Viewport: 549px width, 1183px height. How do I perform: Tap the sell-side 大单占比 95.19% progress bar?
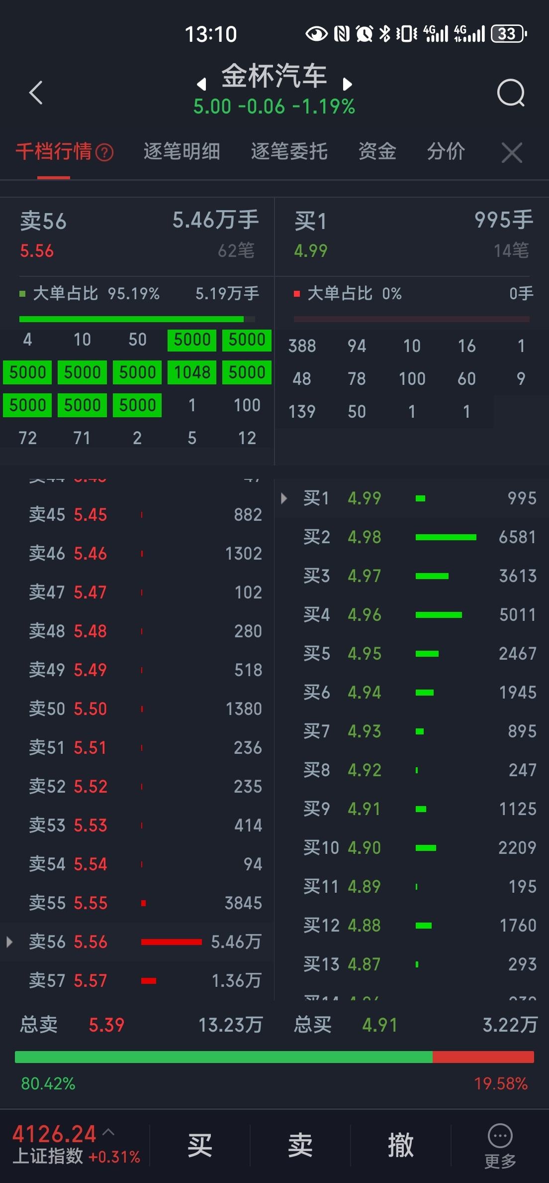(x=137, y=319)
